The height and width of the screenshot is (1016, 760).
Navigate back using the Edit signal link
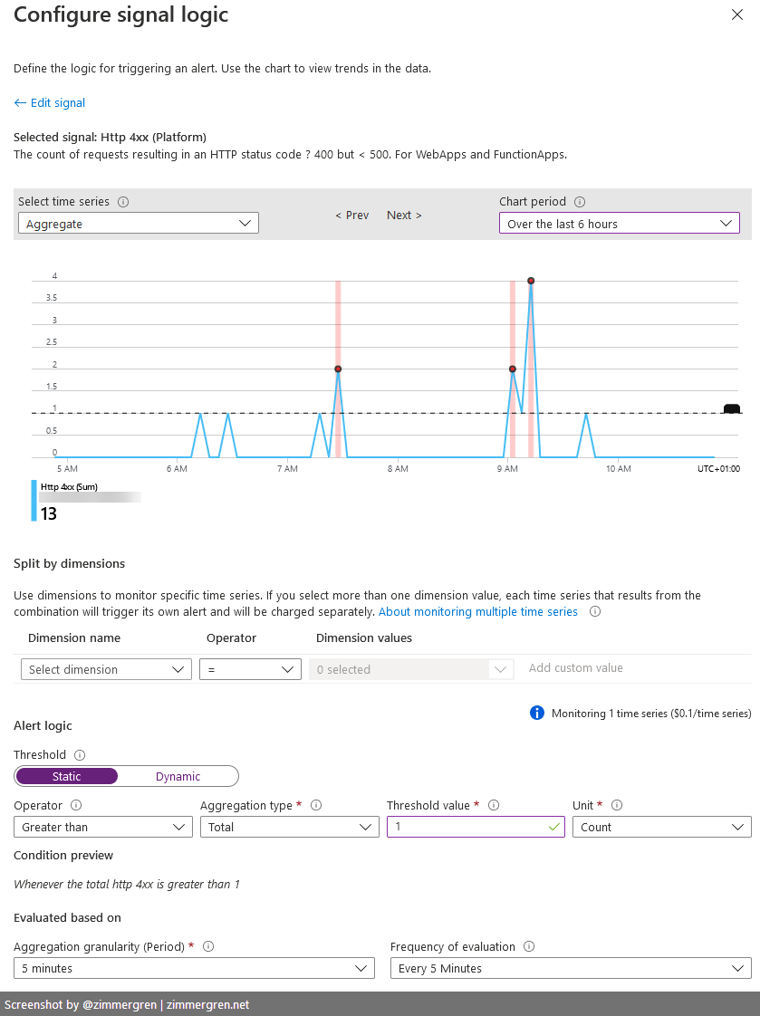pyautogui.click(x=49, y=102)
